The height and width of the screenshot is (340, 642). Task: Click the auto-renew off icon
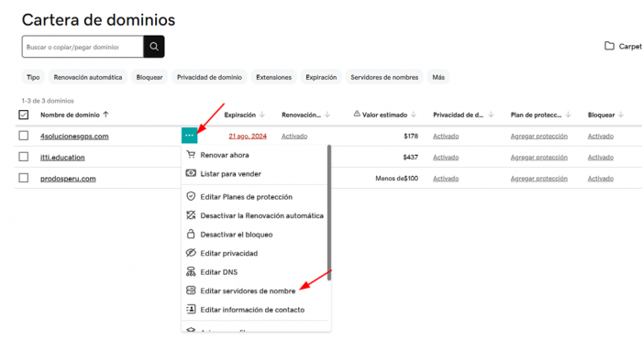point(191,215)
